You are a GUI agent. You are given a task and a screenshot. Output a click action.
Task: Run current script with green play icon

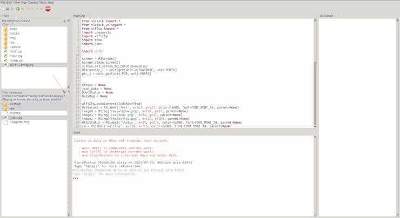(x=18, y=9)
